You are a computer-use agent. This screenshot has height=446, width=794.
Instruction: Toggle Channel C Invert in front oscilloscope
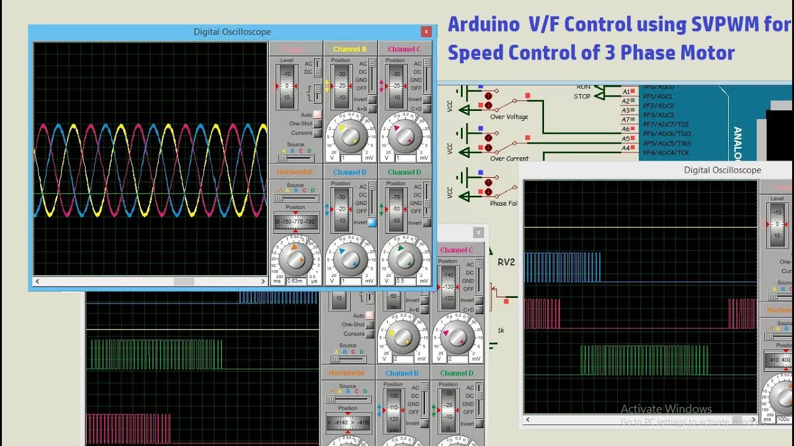(427, 99)
